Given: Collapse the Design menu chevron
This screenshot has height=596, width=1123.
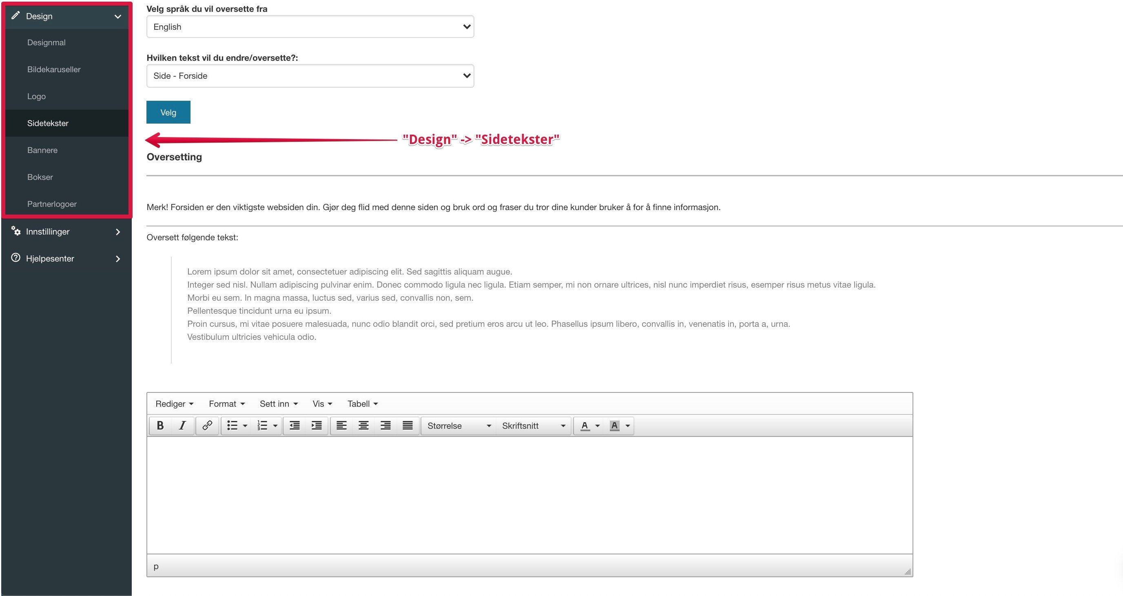Looking at the screenshot, I should tap(118, 17).
